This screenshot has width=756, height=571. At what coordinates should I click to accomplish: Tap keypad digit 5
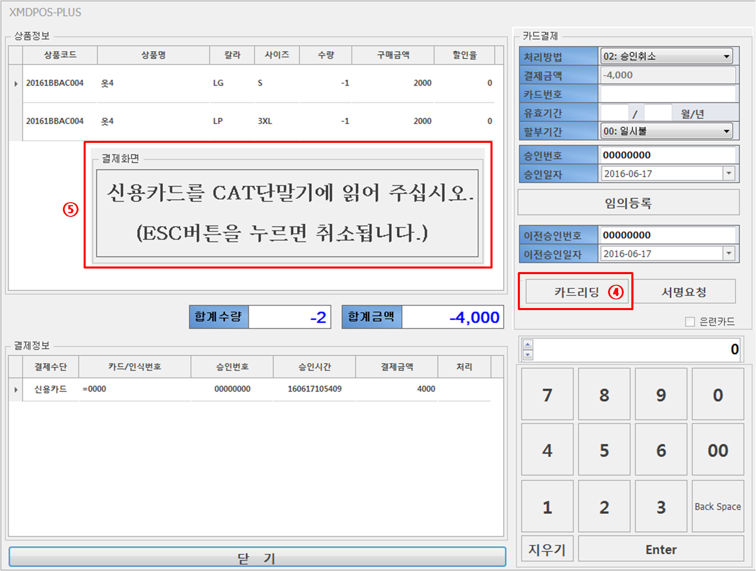(x=604, y=450)
